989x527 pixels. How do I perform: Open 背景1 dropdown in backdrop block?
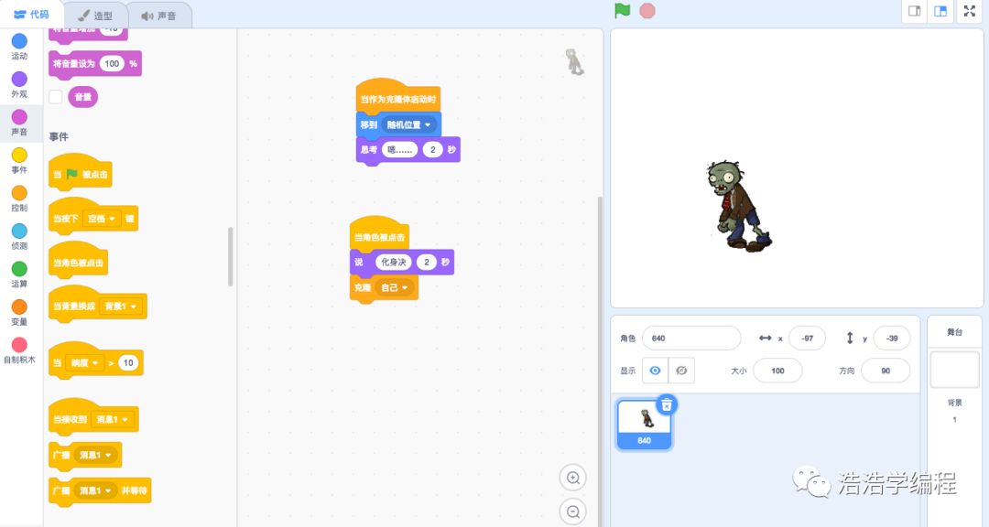(121, 307)
